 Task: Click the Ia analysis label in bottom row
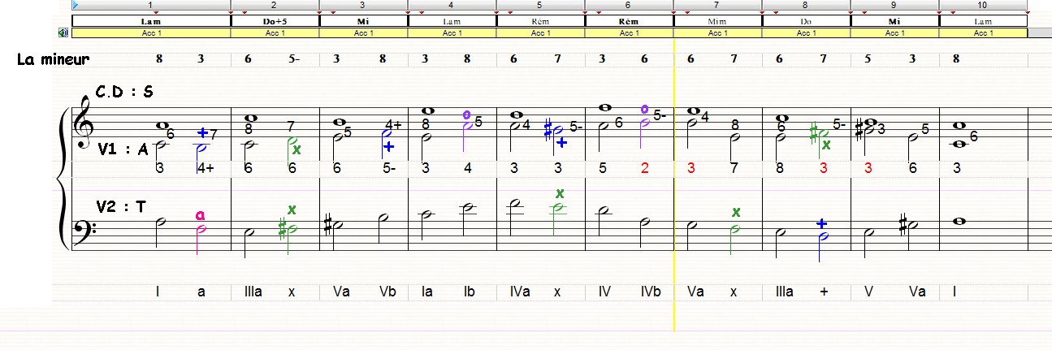(x=426, y=292)
